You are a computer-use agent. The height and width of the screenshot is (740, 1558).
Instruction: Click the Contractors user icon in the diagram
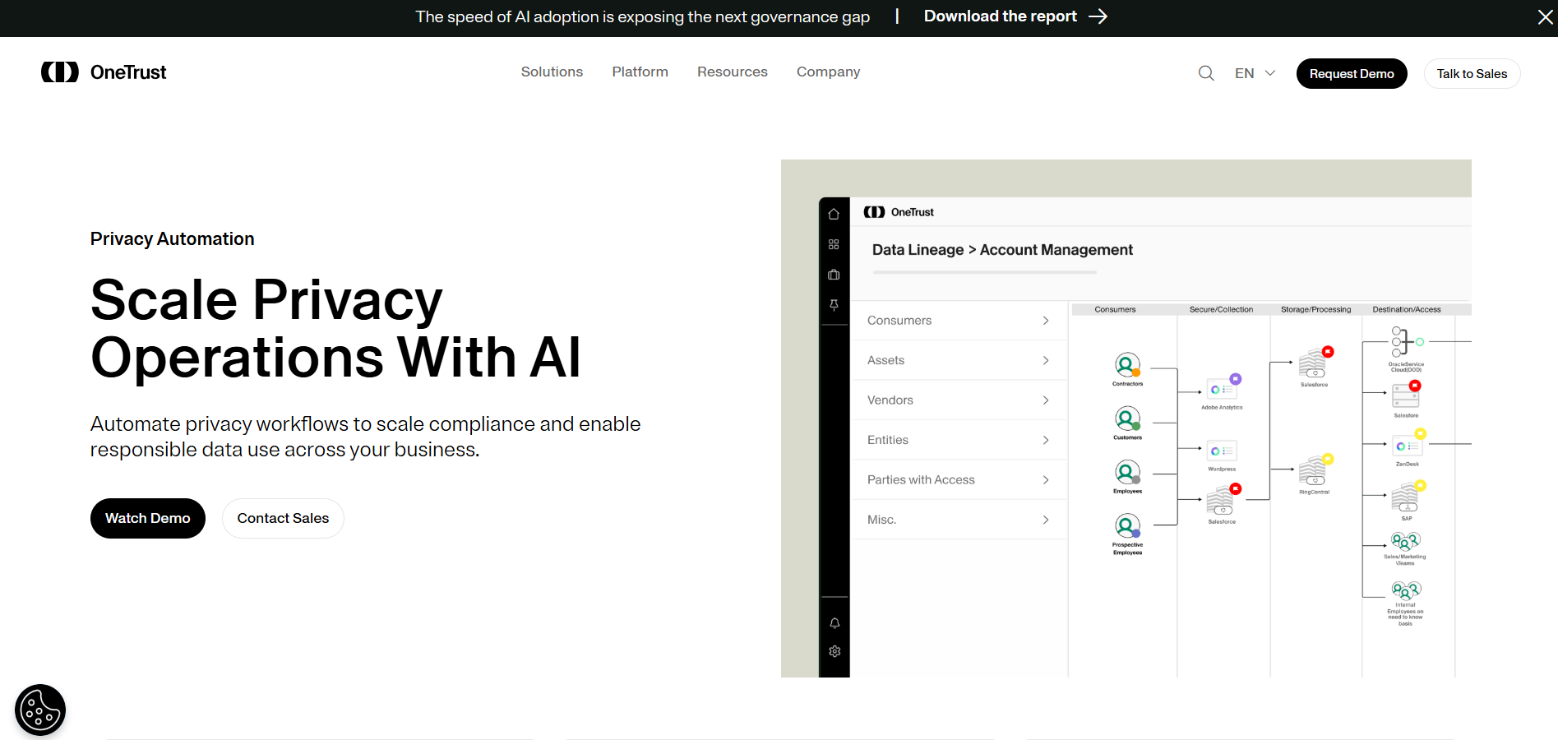click(1127, 365)
